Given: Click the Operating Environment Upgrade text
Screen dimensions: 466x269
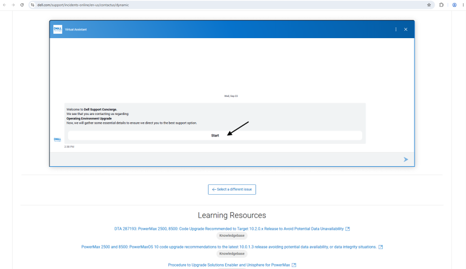Looking at the screenshot, I should coord(89,118).
